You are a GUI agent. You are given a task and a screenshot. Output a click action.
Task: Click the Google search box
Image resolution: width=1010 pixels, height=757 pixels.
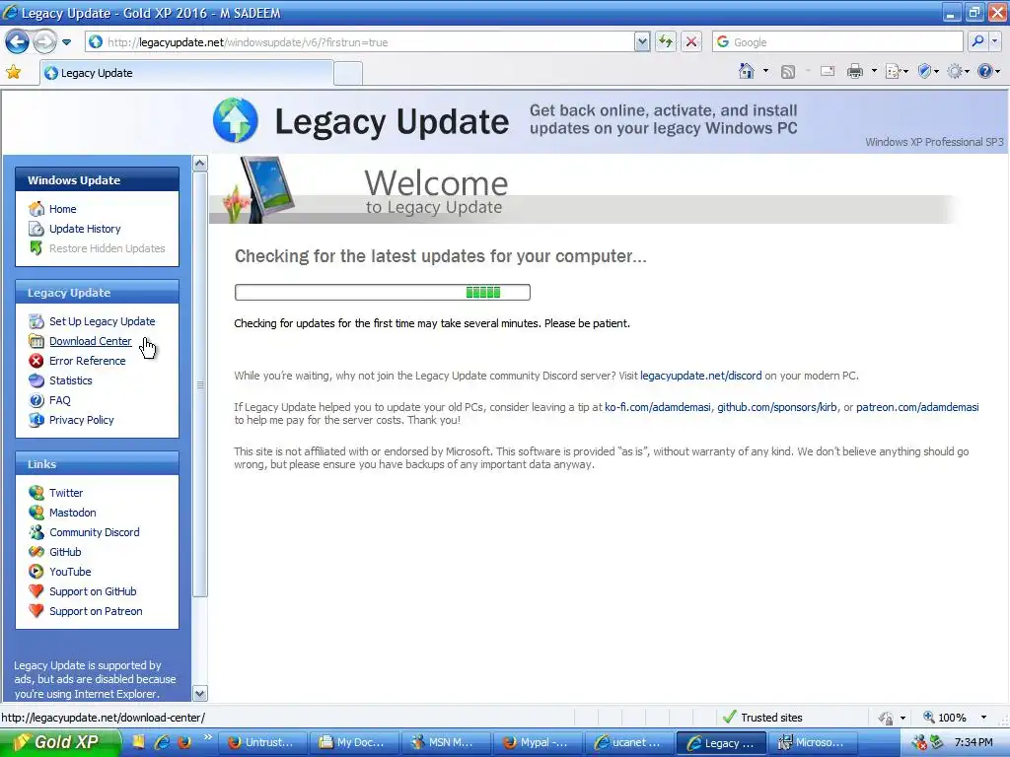coord(837,42)
